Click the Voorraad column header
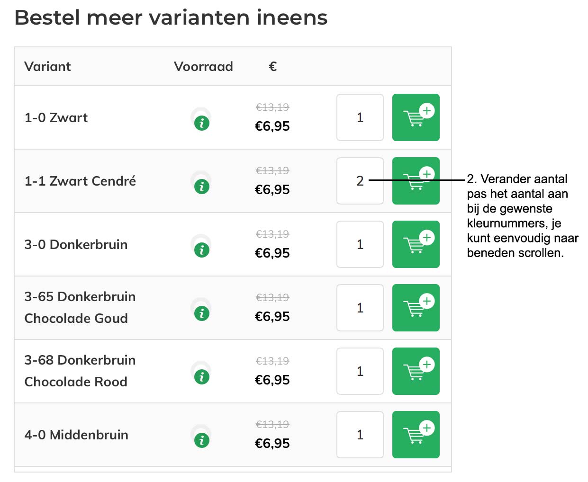 point(203,66)
